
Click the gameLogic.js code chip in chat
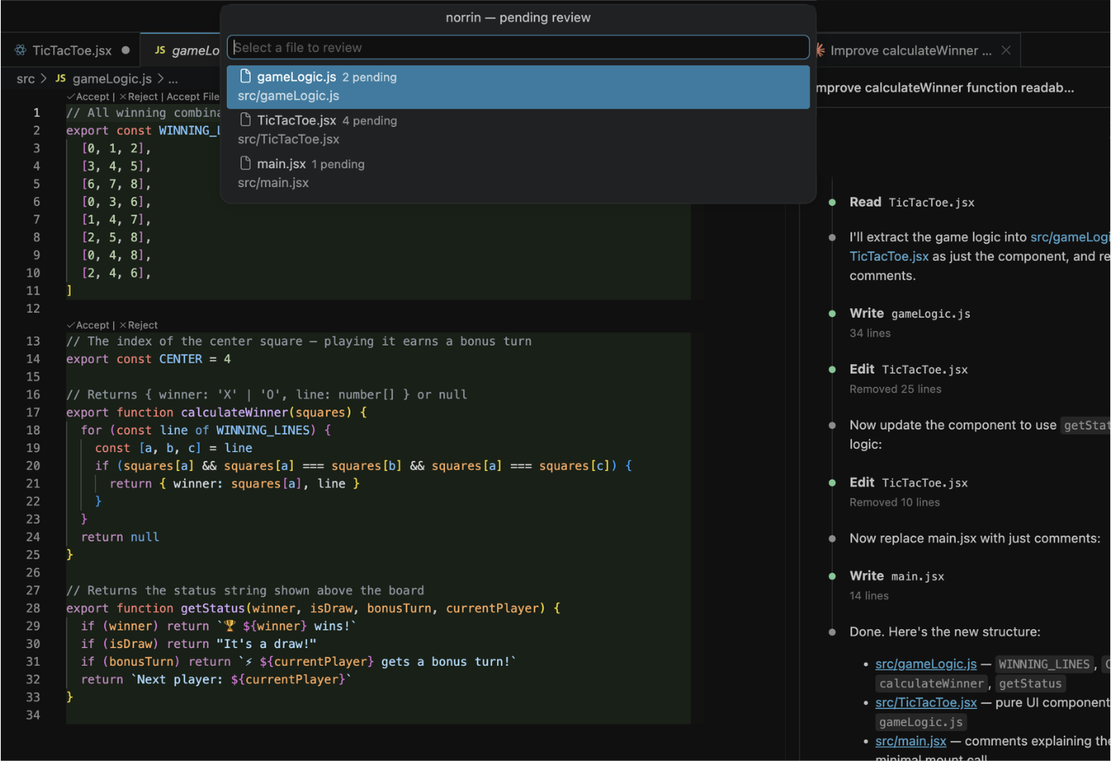click(x=921, y=722)
